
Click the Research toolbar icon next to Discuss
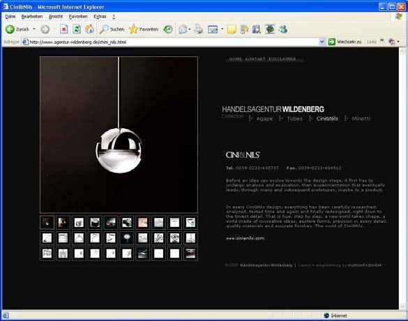coord(257,29)
